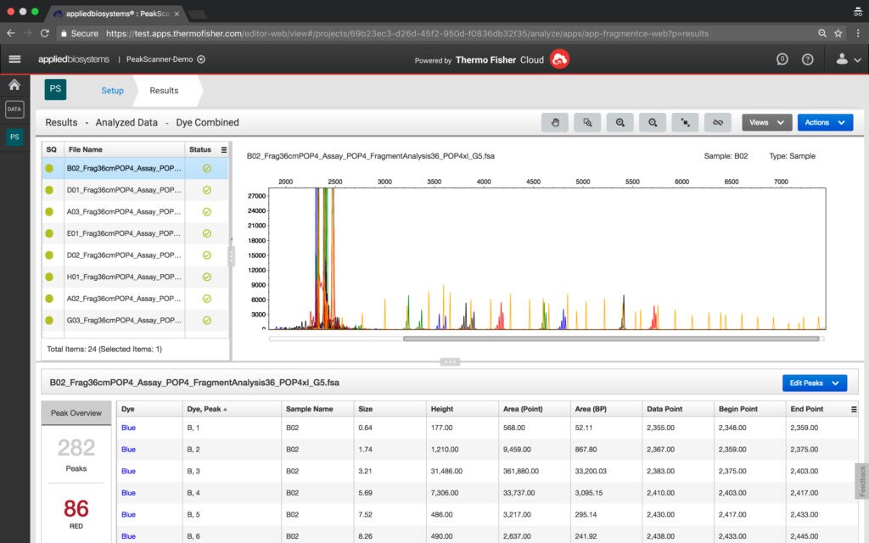869x543 pixels.
Task: Go to the Home sidebar icon
Action: pos(14,85)
